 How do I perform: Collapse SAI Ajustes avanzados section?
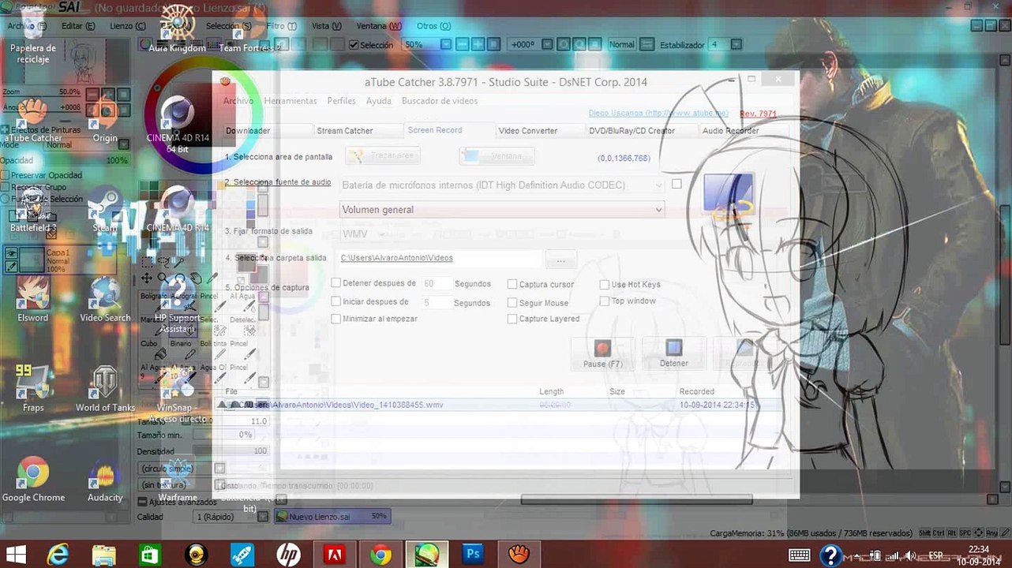tap(142, 502)
